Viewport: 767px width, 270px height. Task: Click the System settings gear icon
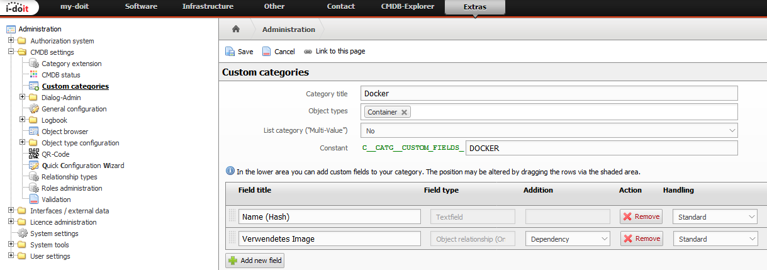tap(23, 233)
